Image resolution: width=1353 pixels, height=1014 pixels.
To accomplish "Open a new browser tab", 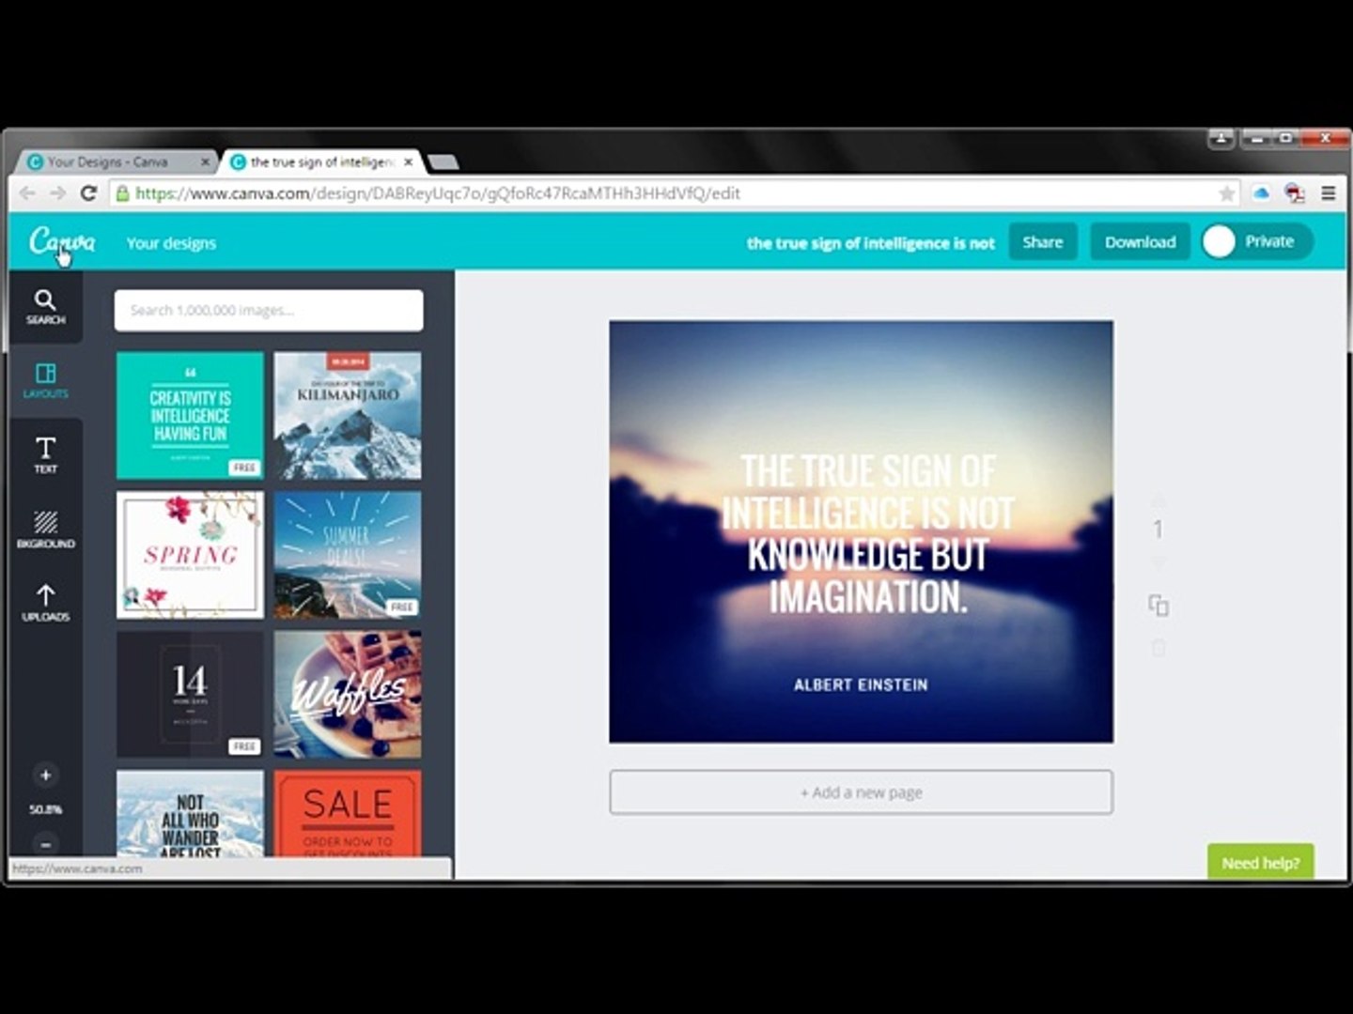I will (x=443, y=162).
